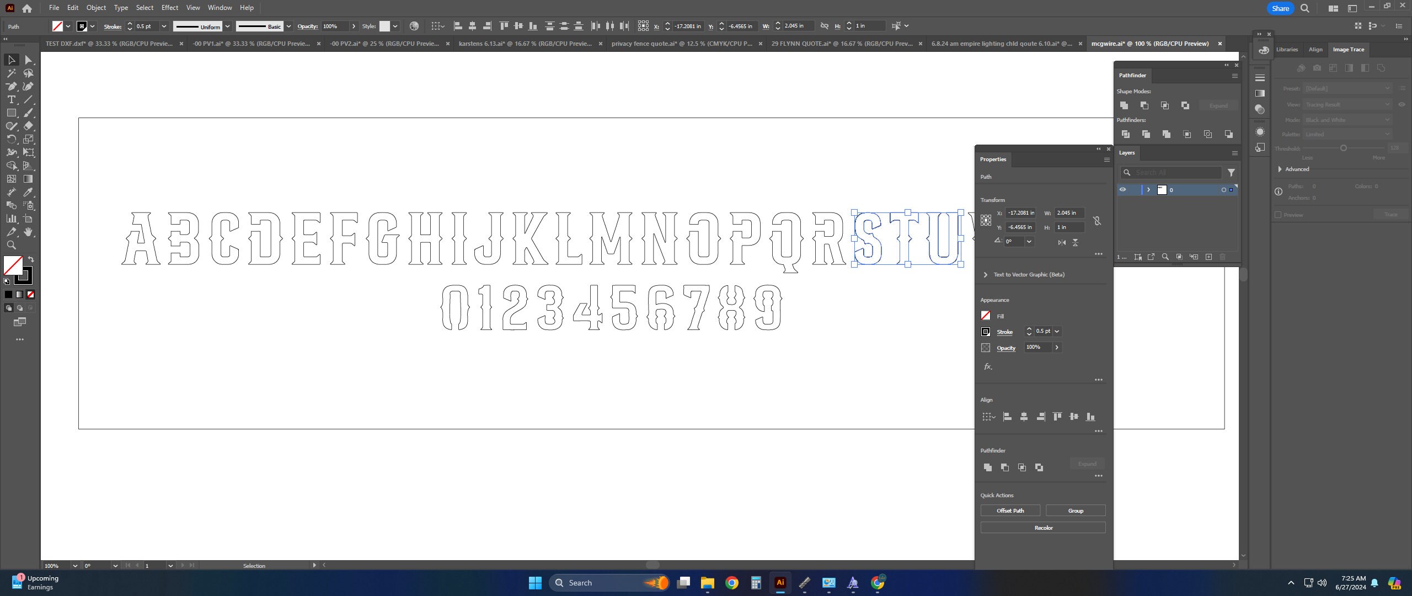The image size is (1412, 596).
Task: Create a new layer in the Layers panel
Action: click(1208, 257)
